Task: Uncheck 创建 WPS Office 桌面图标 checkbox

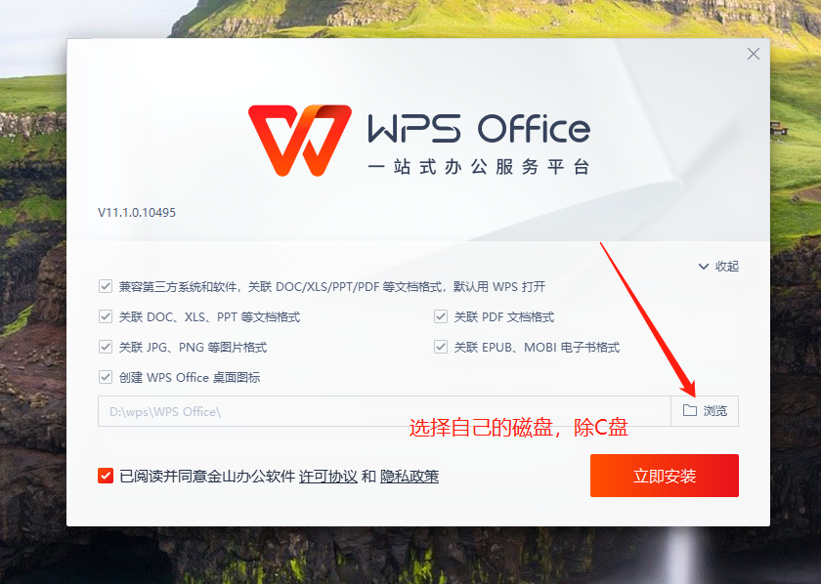Action: (106, 377)
